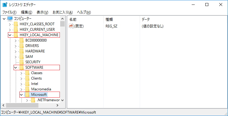Click the REG_SZ type cell
Viewport: 228px width, 116px height.
coord(111,26)
